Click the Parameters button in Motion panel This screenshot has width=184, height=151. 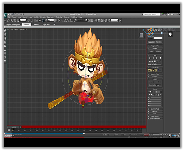point(151,42)
